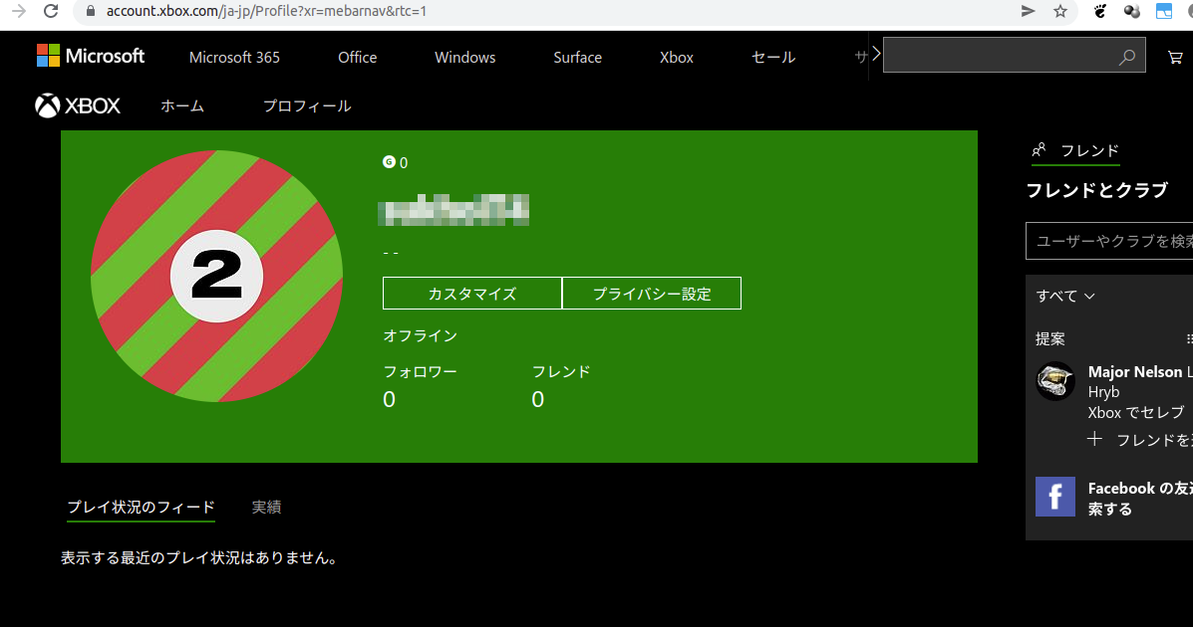The image size is (1193, 627).
Task: Switch to the 実績 tab
Action: (266, 507)
